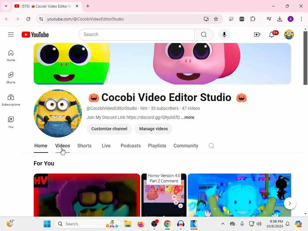
Task: Bookmark this page with star icon
Action: pos(216,19)
